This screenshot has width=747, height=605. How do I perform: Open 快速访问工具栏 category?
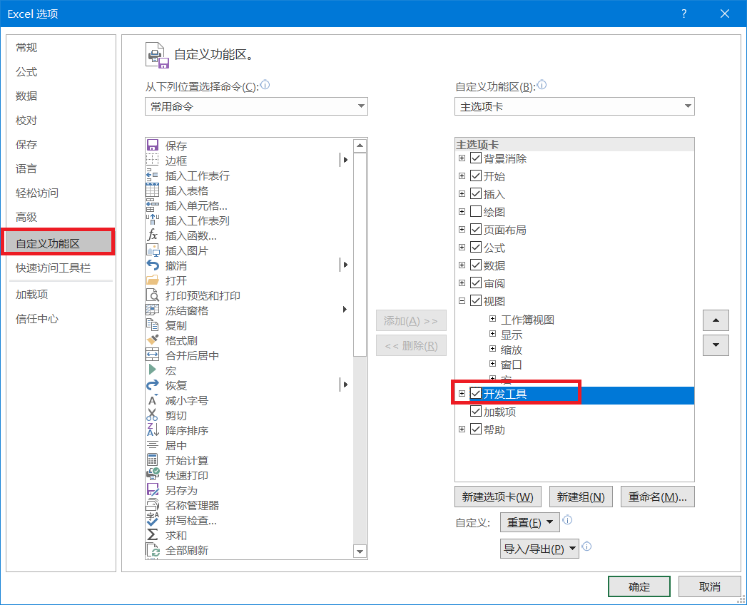[x=61, y=268]
